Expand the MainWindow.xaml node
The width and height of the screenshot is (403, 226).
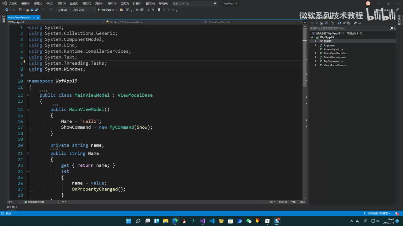click(x=316, y=57)
